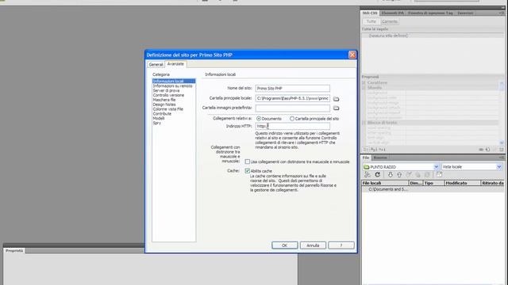Collapse the Sfondo property group
The height and width of the screenshot is (285, 508).
pyautogui.click(x=364, y=88)
